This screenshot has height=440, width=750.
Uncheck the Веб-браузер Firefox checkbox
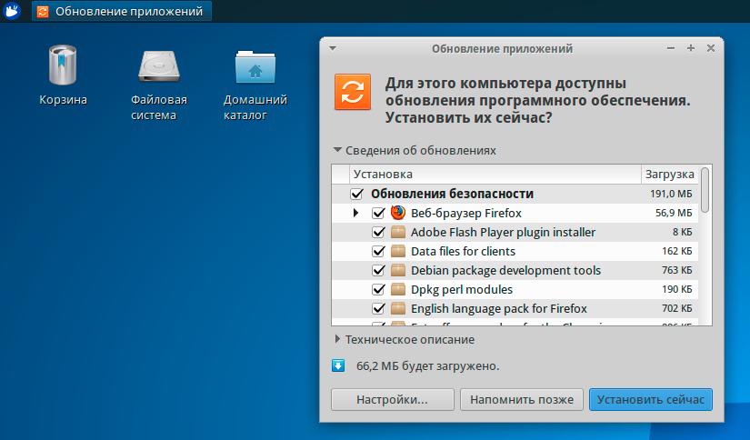click(x=378, y=213)
